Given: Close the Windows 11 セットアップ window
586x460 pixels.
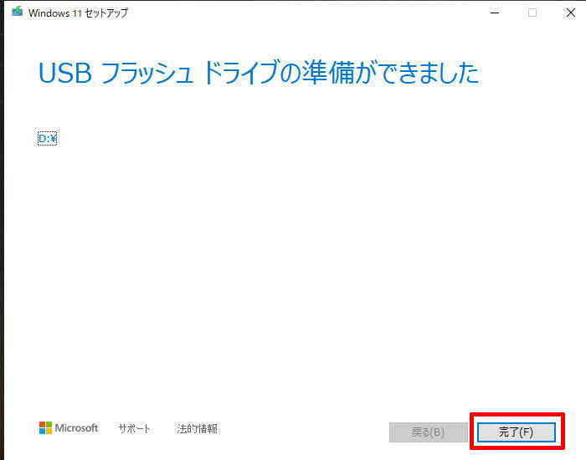Looking at the screenshot, I should [570, 13].
